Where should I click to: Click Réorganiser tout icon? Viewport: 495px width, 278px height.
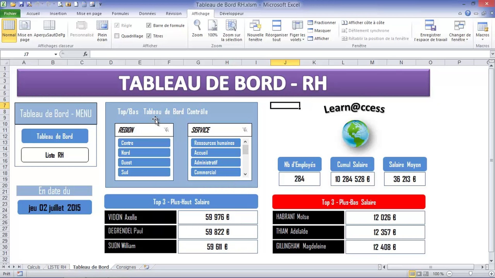[x=276, y=26]
